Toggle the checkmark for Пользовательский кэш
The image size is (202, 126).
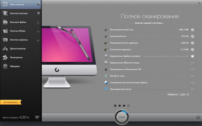[x=192, y=30]
